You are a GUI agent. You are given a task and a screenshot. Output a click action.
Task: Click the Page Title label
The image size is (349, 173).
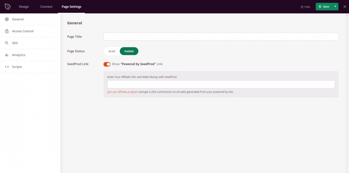pos(75,37)
